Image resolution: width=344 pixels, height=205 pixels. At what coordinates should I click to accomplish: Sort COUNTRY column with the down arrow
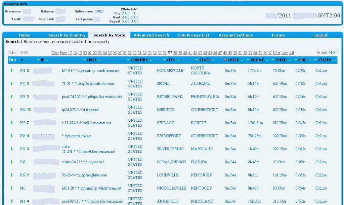(128, 60)
